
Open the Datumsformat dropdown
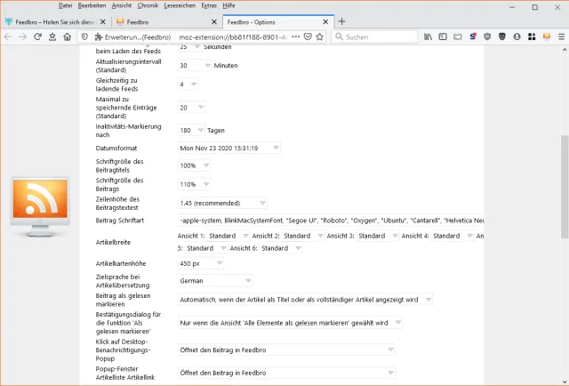pyautogui.click(x=229, y=148)
